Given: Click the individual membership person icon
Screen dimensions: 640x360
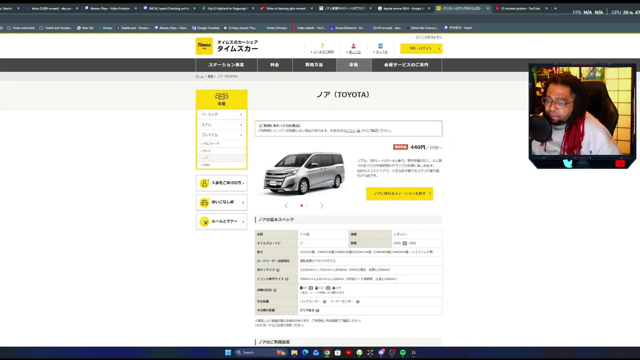Looking at the screenshot, I should tap(353, 46).
